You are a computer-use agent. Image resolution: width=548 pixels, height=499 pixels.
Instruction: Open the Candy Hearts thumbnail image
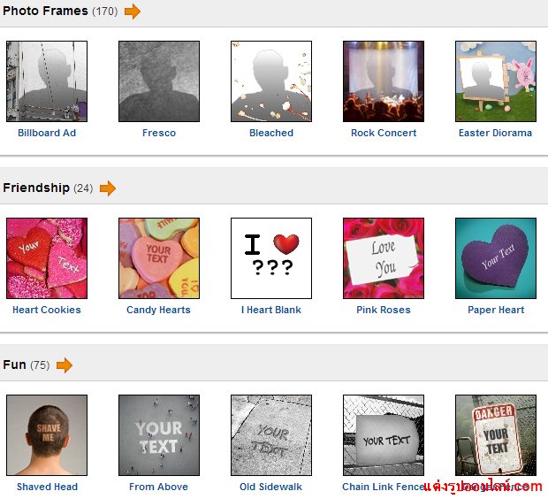click(159, 258)
